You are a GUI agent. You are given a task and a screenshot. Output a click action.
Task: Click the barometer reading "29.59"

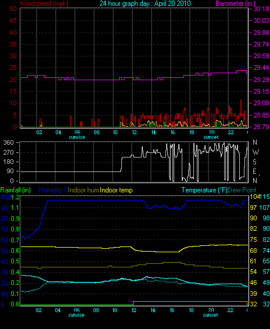point(261,56)
